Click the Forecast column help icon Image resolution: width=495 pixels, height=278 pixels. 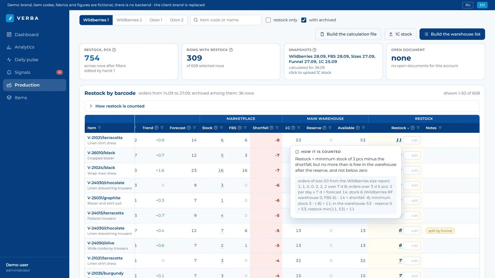point(189,128)
